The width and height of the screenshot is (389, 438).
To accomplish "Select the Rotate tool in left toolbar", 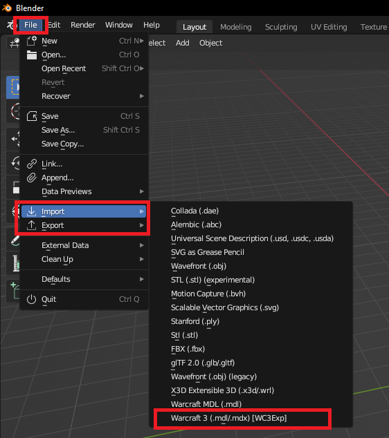I will [x=13, y=163].
